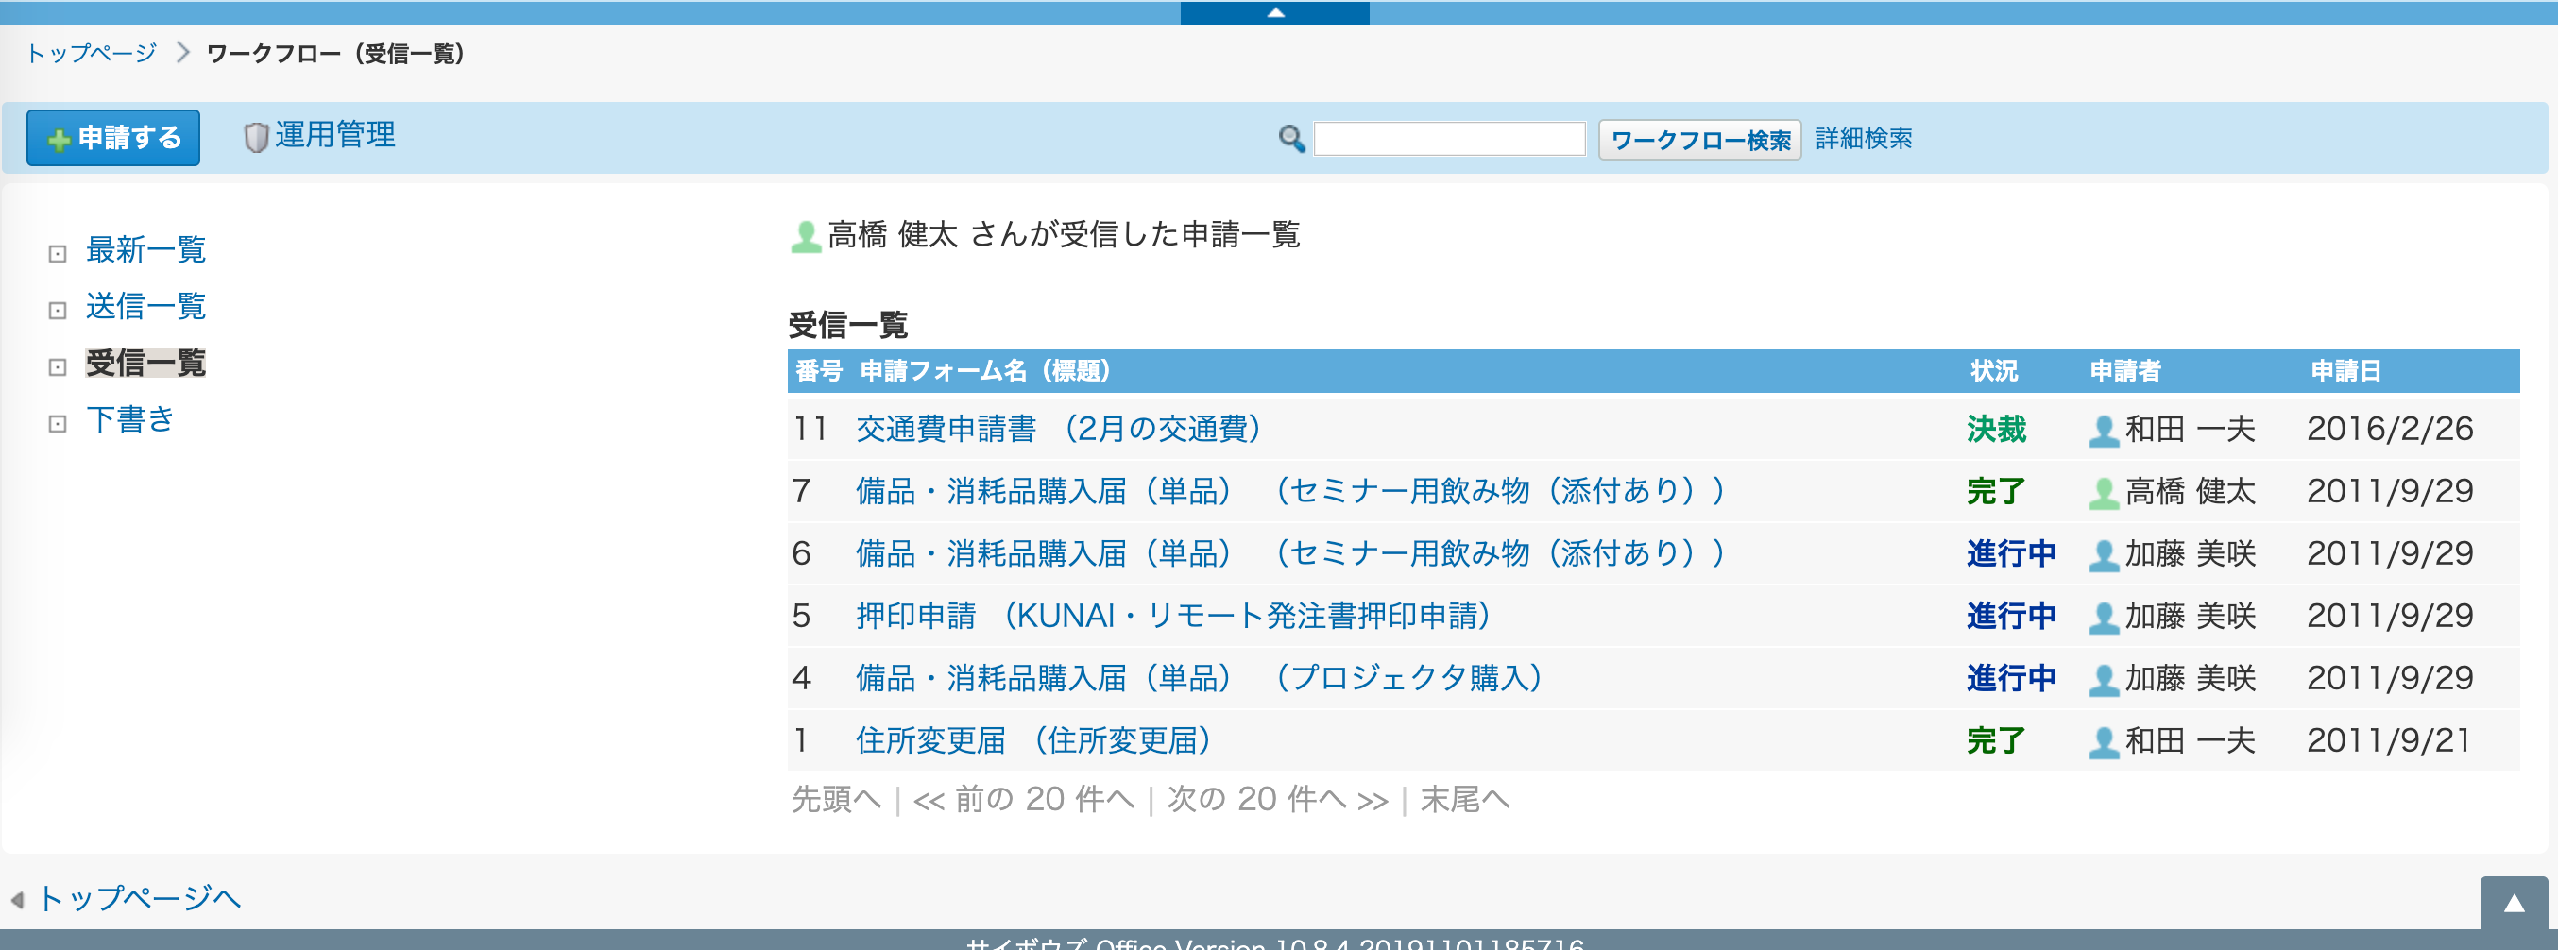
Task: Click 状況 column header
Action: click(1994, 371)
